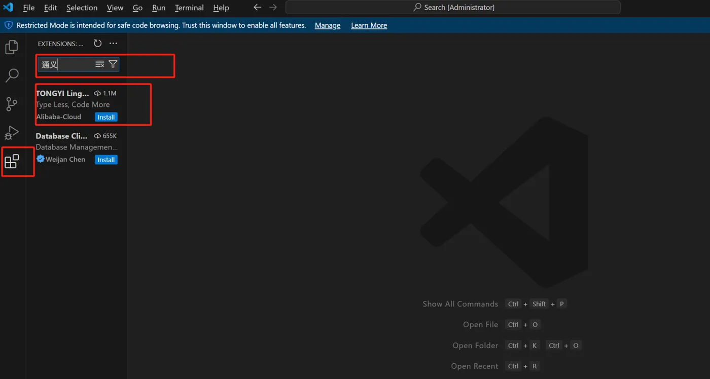710x379 pixels.
Task: Click the Alibaba-Cloud publisher name
Action: (x=58, y=117)
